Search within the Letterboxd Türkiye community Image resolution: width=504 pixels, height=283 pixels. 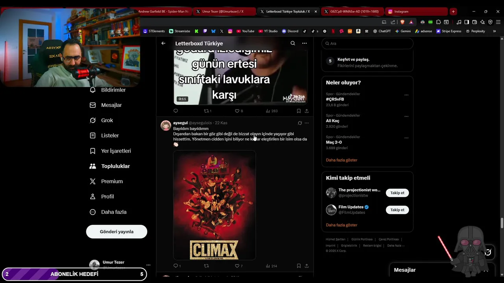click(293, 43)
